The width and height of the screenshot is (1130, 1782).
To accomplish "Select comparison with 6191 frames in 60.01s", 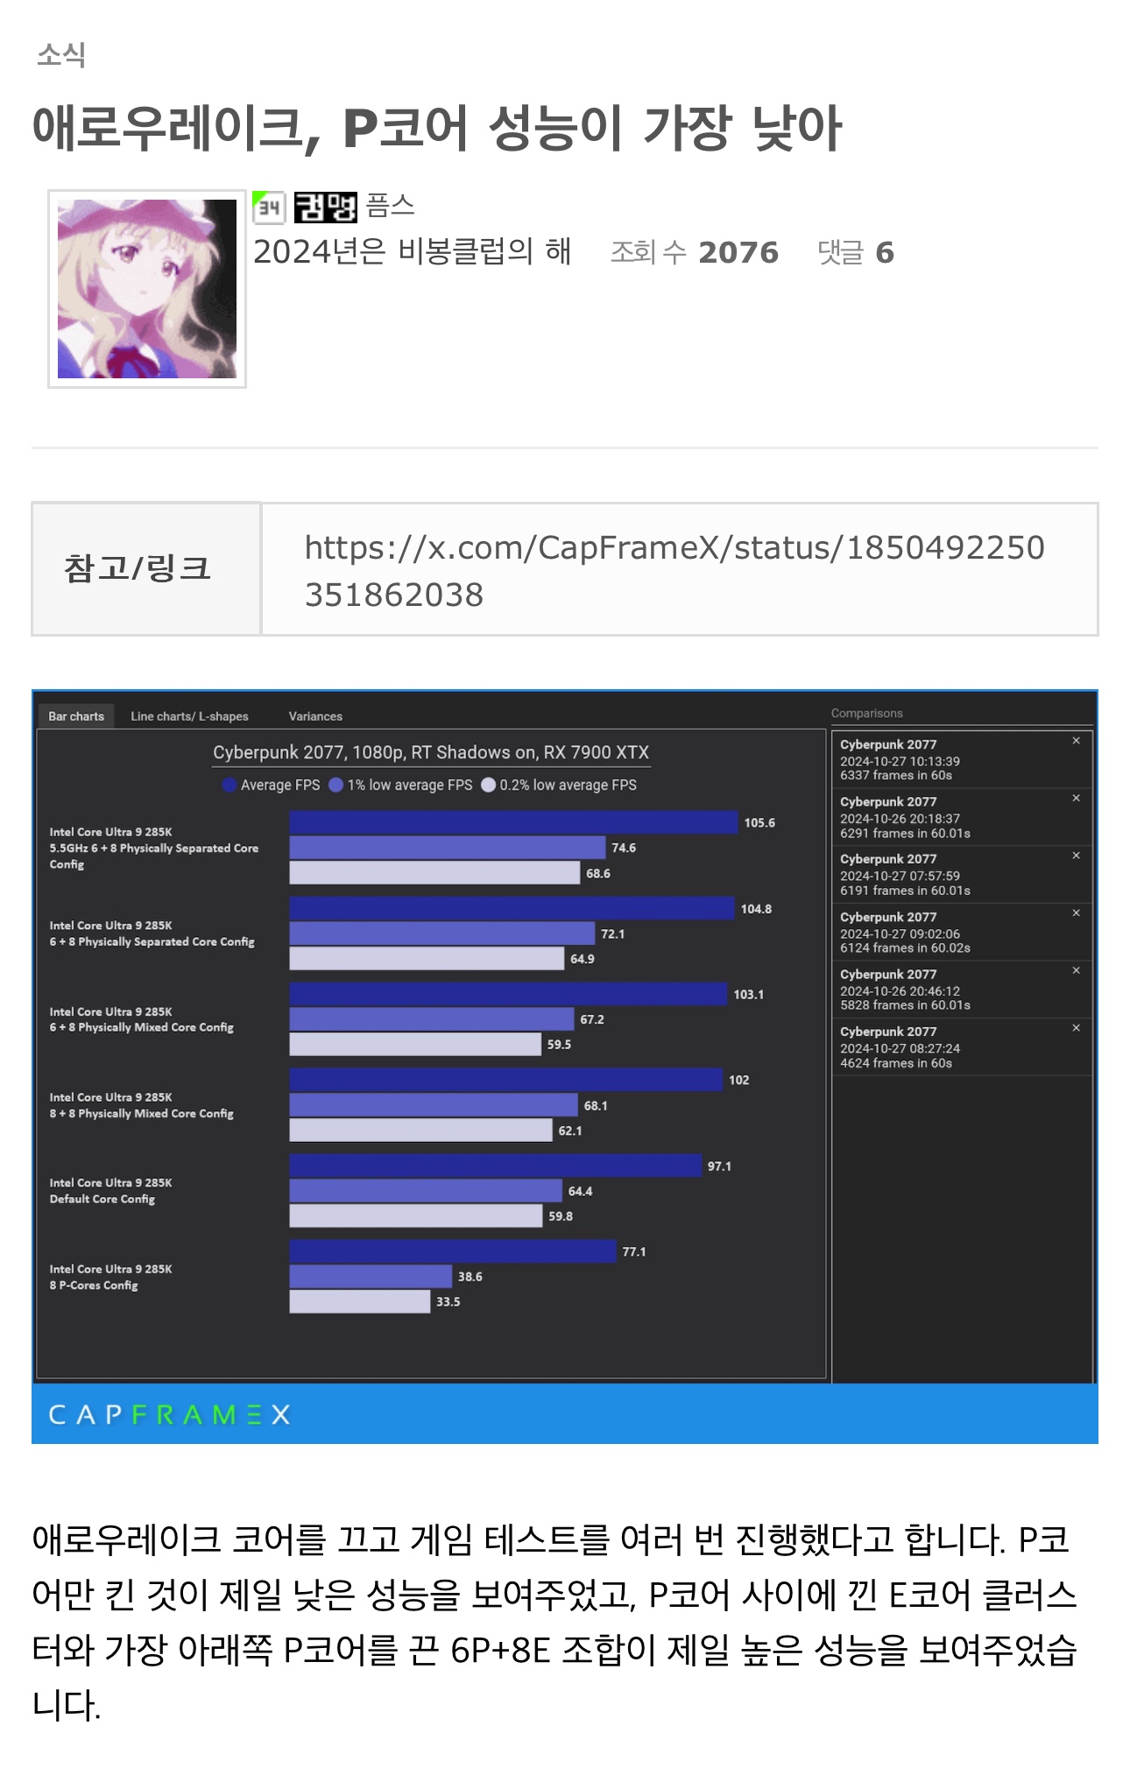I will (961, 874).
